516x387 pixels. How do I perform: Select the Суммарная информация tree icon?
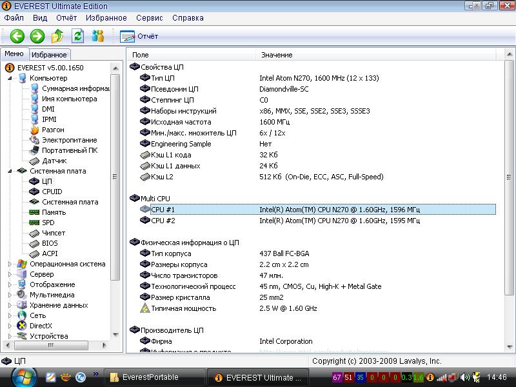(35, 88)
